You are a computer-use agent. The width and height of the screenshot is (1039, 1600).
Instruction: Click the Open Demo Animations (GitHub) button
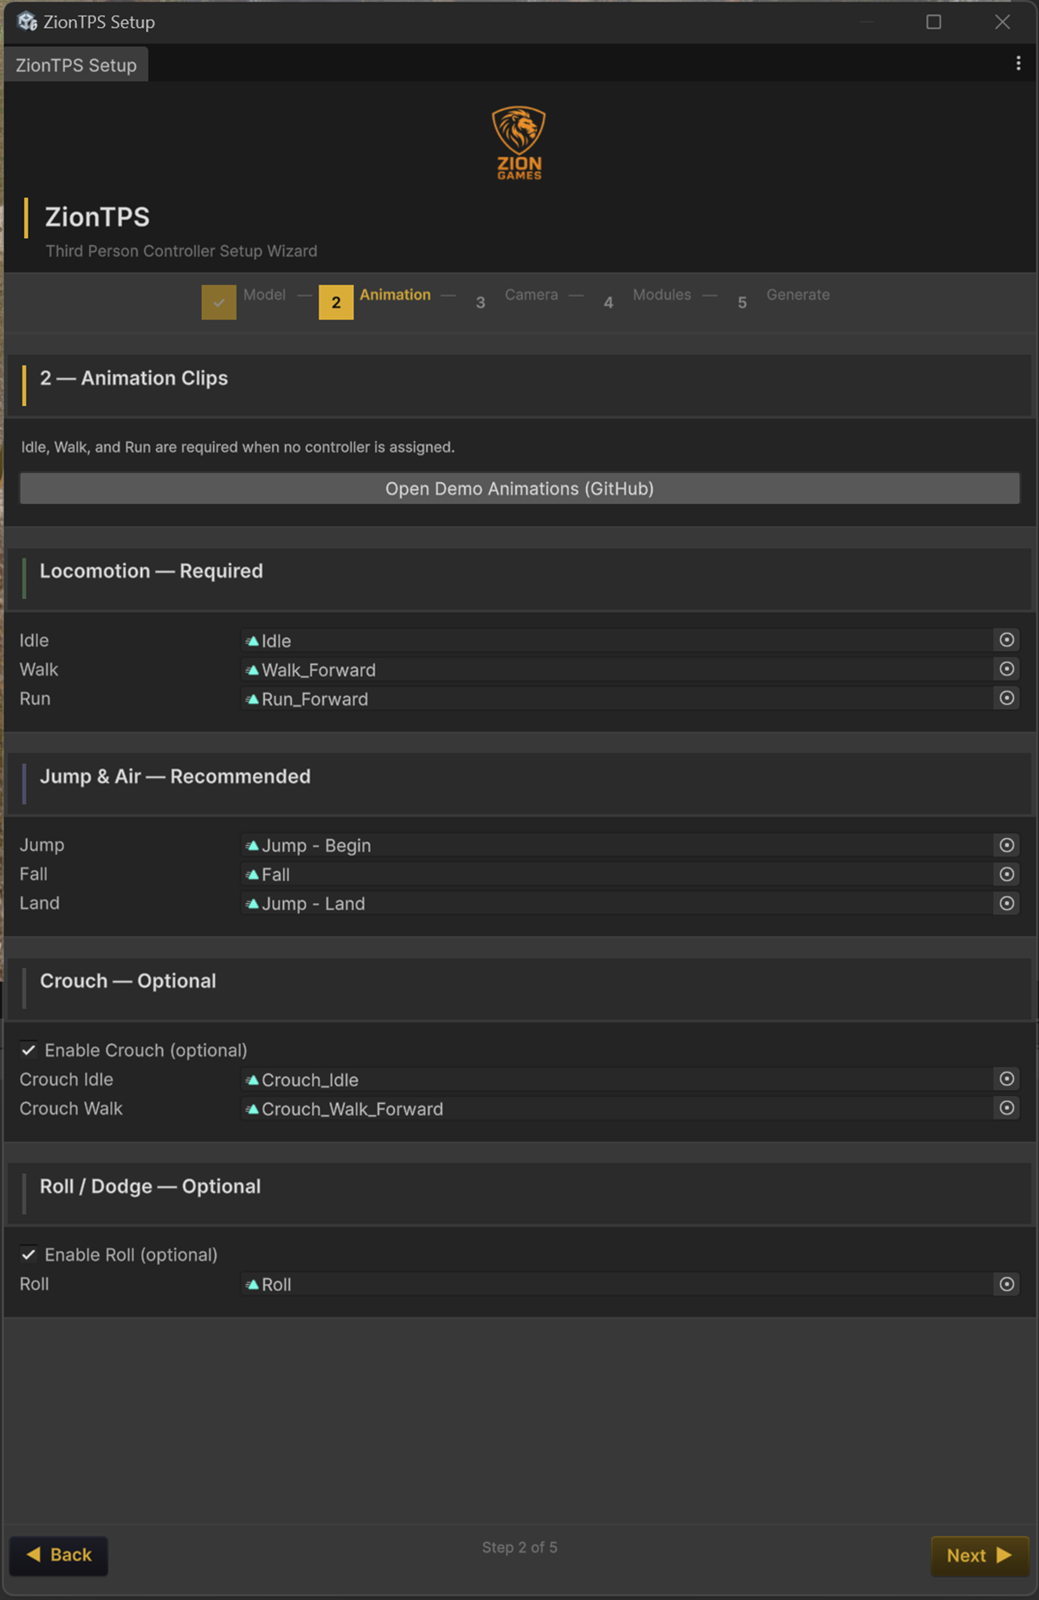pos(519,488)
